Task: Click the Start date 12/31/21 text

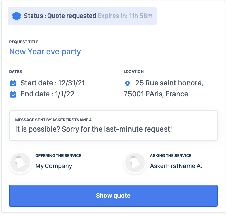Action: click(x=53, y=83)
